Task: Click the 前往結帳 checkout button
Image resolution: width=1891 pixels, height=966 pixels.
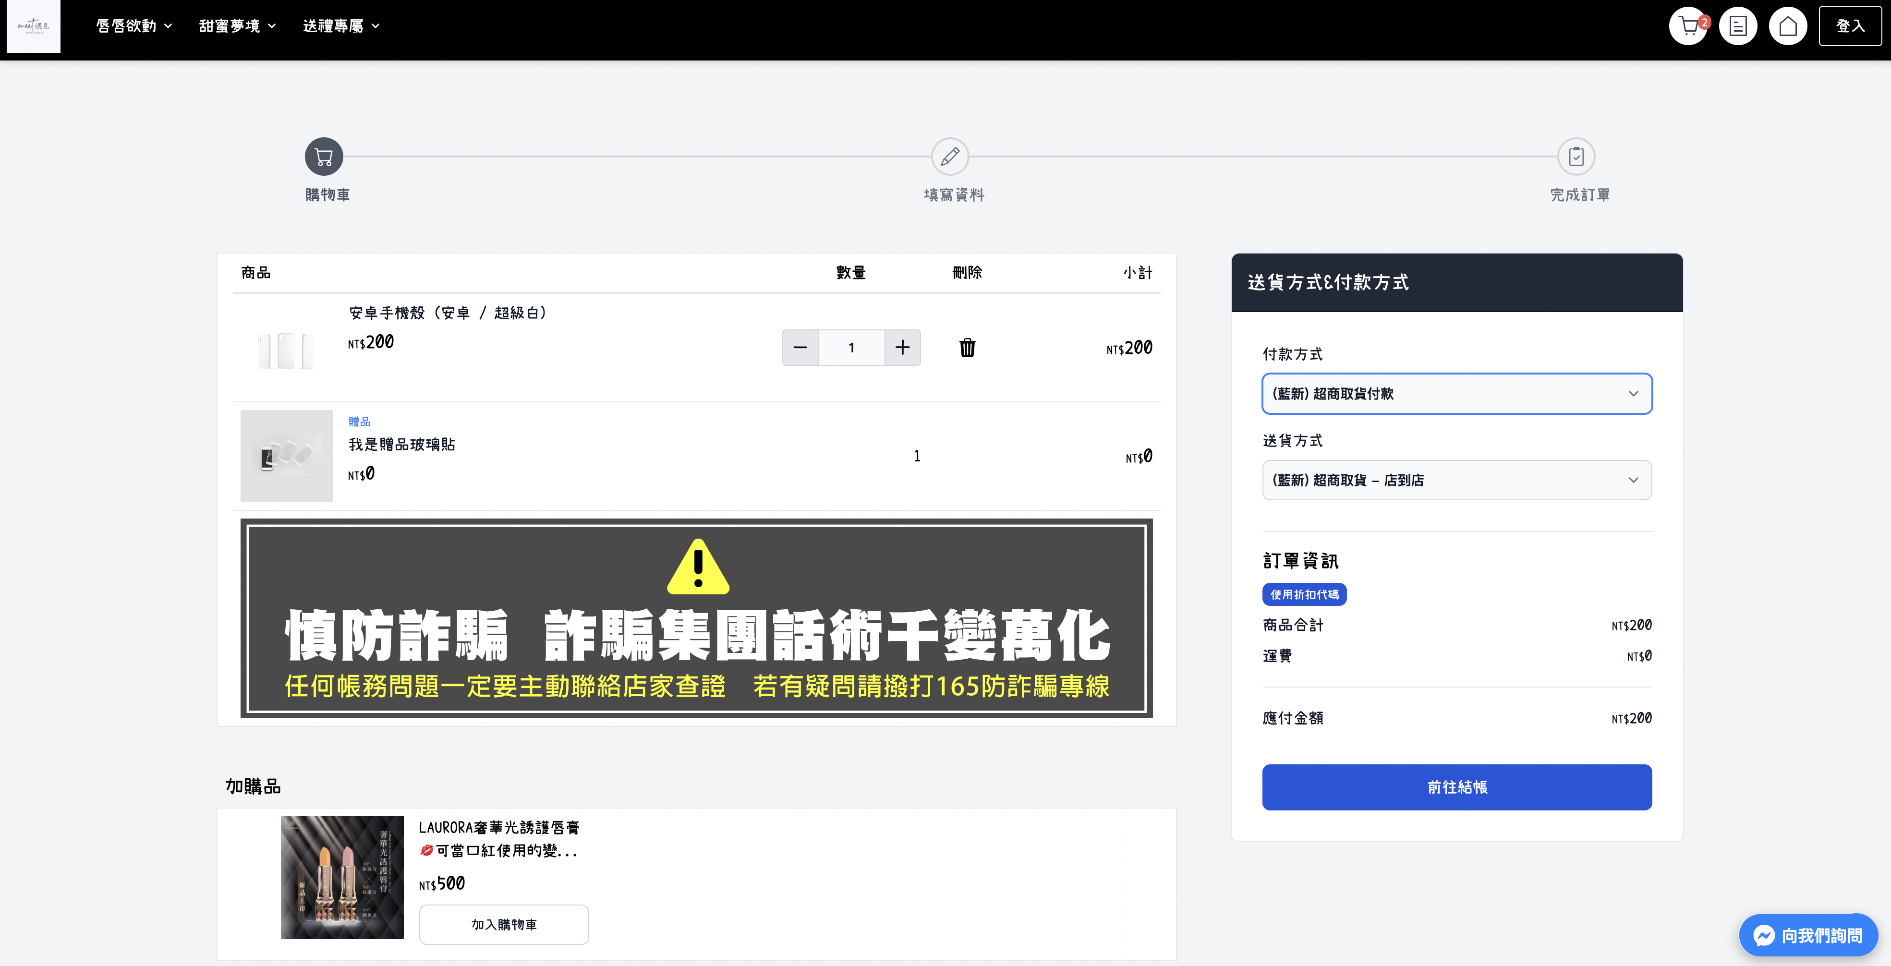Action: point(1456,787)
